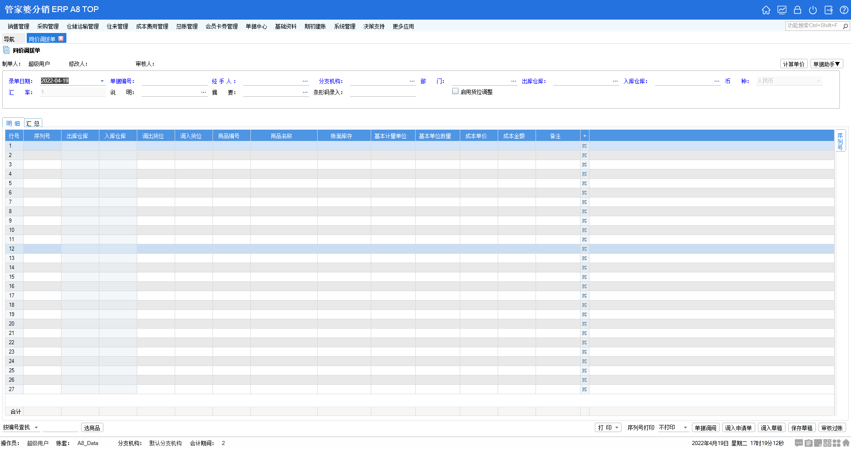Open help with the question mark icon
This screenshot has width=851, height=449.
844,10
